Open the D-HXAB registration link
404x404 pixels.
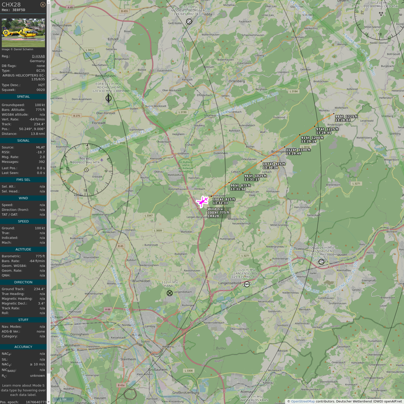(x=38, y=56)
